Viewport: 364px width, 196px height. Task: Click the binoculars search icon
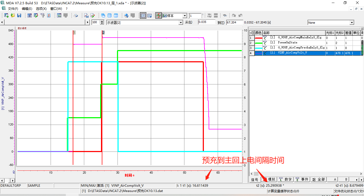point(225,15)
